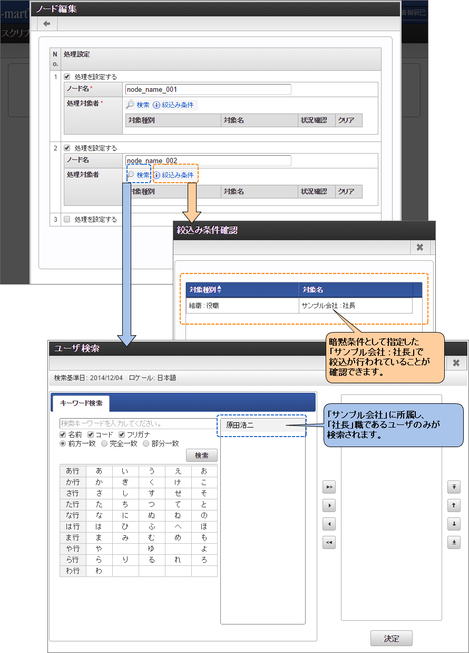Click the back arrow in ノード編集 toolbar
This screenshot has width=469, height=653.
click(47, 24)
